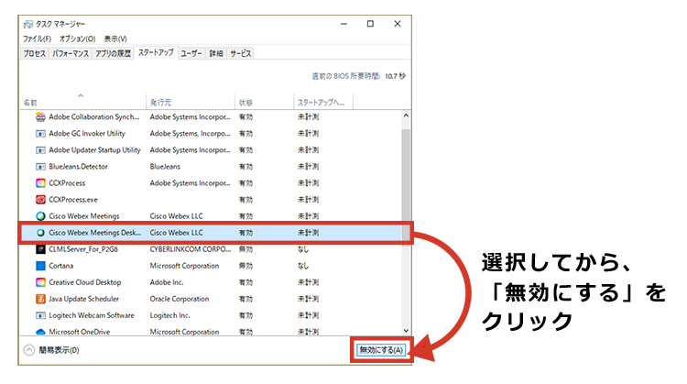Click the Oracle Corporation publisher cell

pyautogui.click(x=180, y=299)
